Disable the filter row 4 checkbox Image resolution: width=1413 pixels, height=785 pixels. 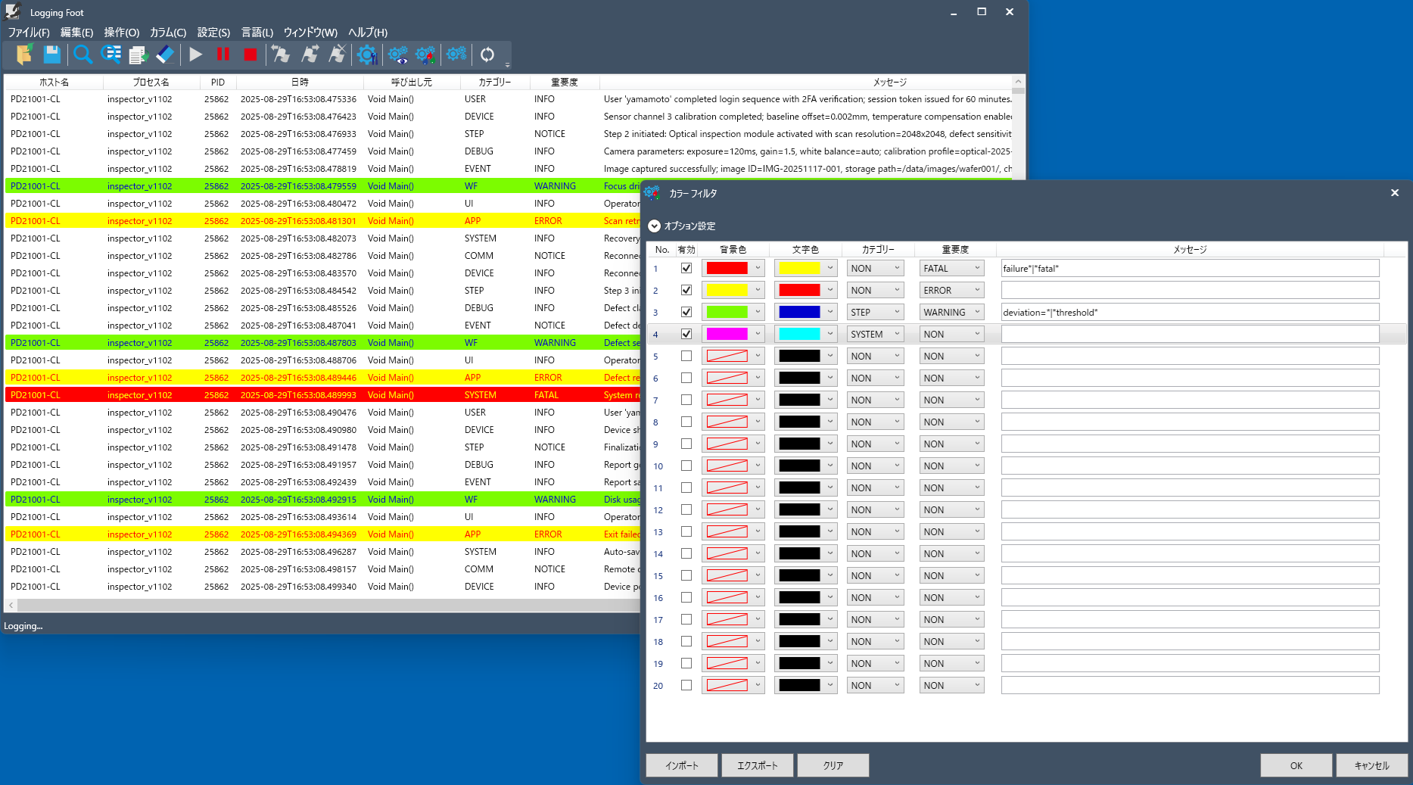pyautogui.click(x=686, y=334)
